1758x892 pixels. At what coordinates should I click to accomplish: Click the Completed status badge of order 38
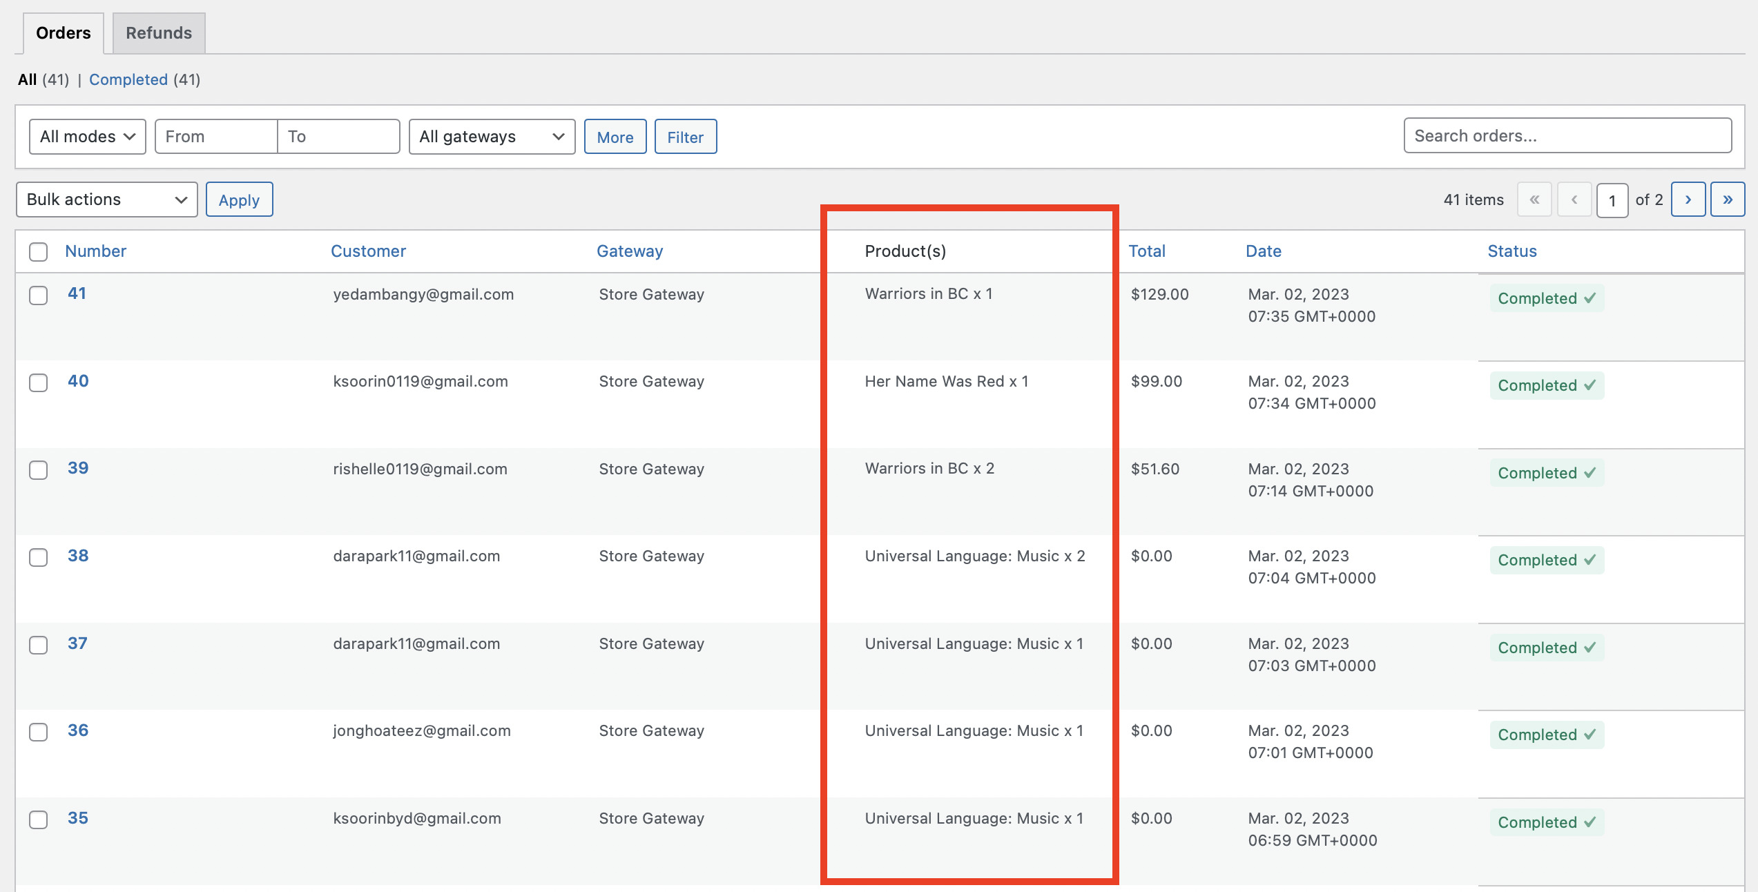[1547, 560]
